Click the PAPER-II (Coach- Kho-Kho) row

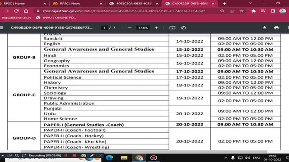[105, 142]
